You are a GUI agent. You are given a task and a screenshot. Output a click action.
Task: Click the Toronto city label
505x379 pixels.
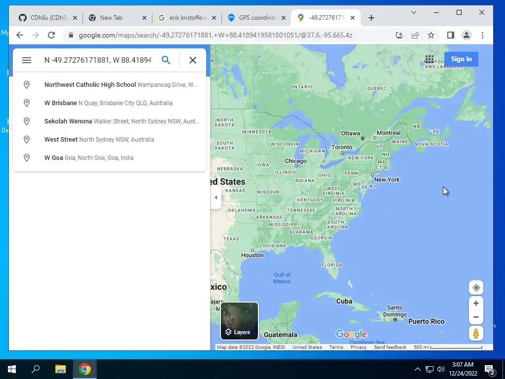[x=342, y=147]
